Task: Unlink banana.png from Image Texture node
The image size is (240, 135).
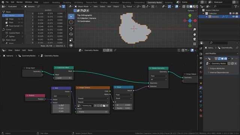Action: [107, 106]
